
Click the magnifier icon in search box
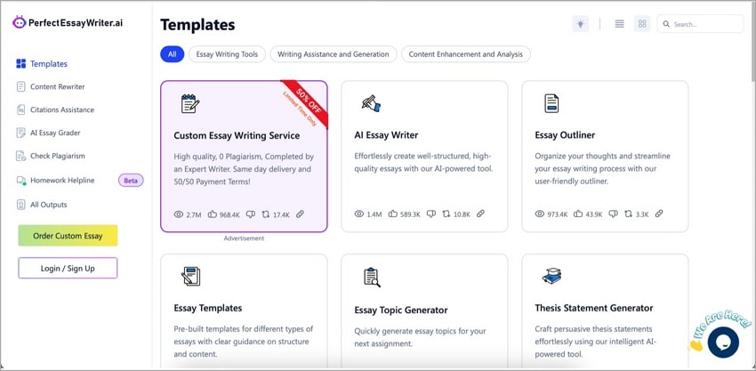tap(666, 24)
